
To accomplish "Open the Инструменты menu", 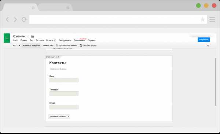I will [x=65, y=40].
